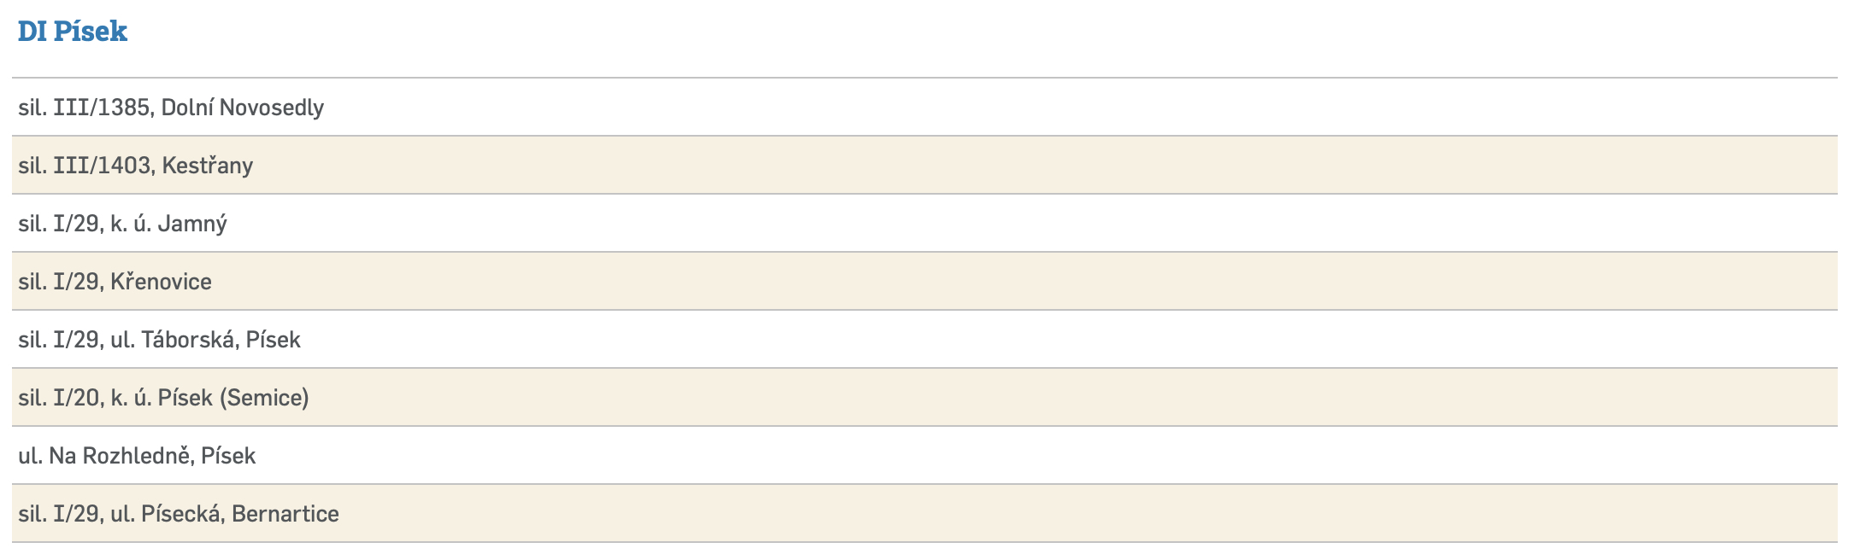The width and height of the screenshot is (1860, 560).
Task: Select the sil. III/1403, Kestřany row
Action: [x=136, y=166]
